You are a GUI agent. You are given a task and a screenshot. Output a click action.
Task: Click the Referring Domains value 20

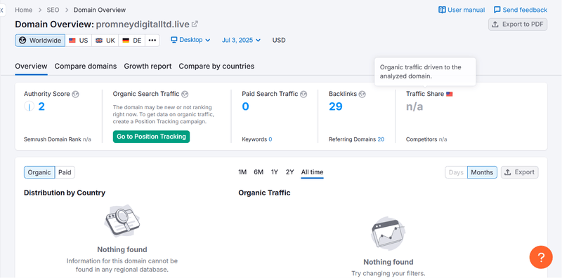381,139
